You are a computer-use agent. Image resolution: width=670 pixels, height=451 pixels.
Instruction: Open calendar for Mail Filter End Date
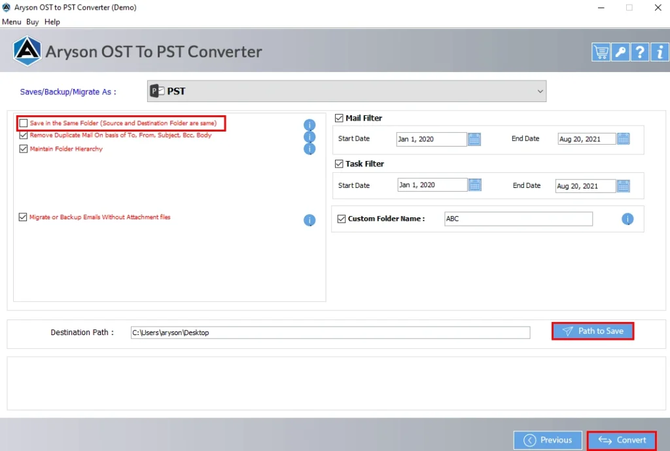tap(624, 139)
